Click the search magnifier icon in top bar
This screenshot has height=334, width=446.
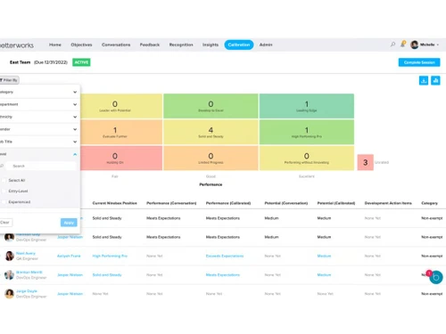[x=392, y=45]
